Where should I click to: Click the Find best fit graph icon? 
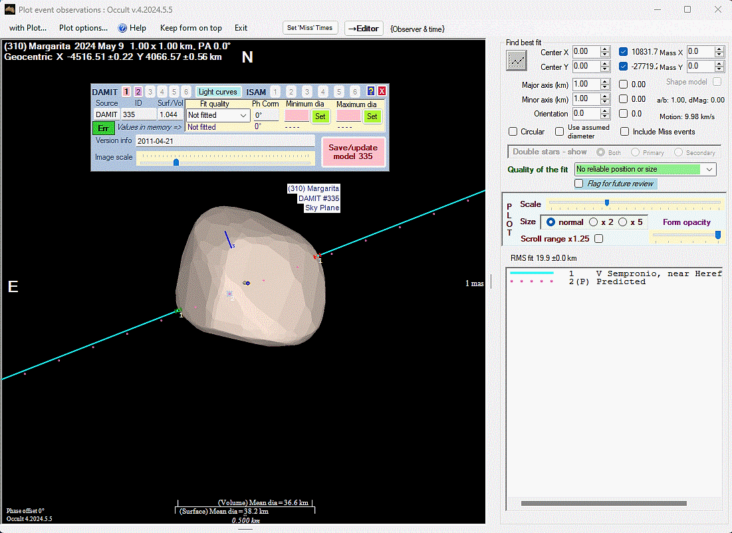click(517, 61)
